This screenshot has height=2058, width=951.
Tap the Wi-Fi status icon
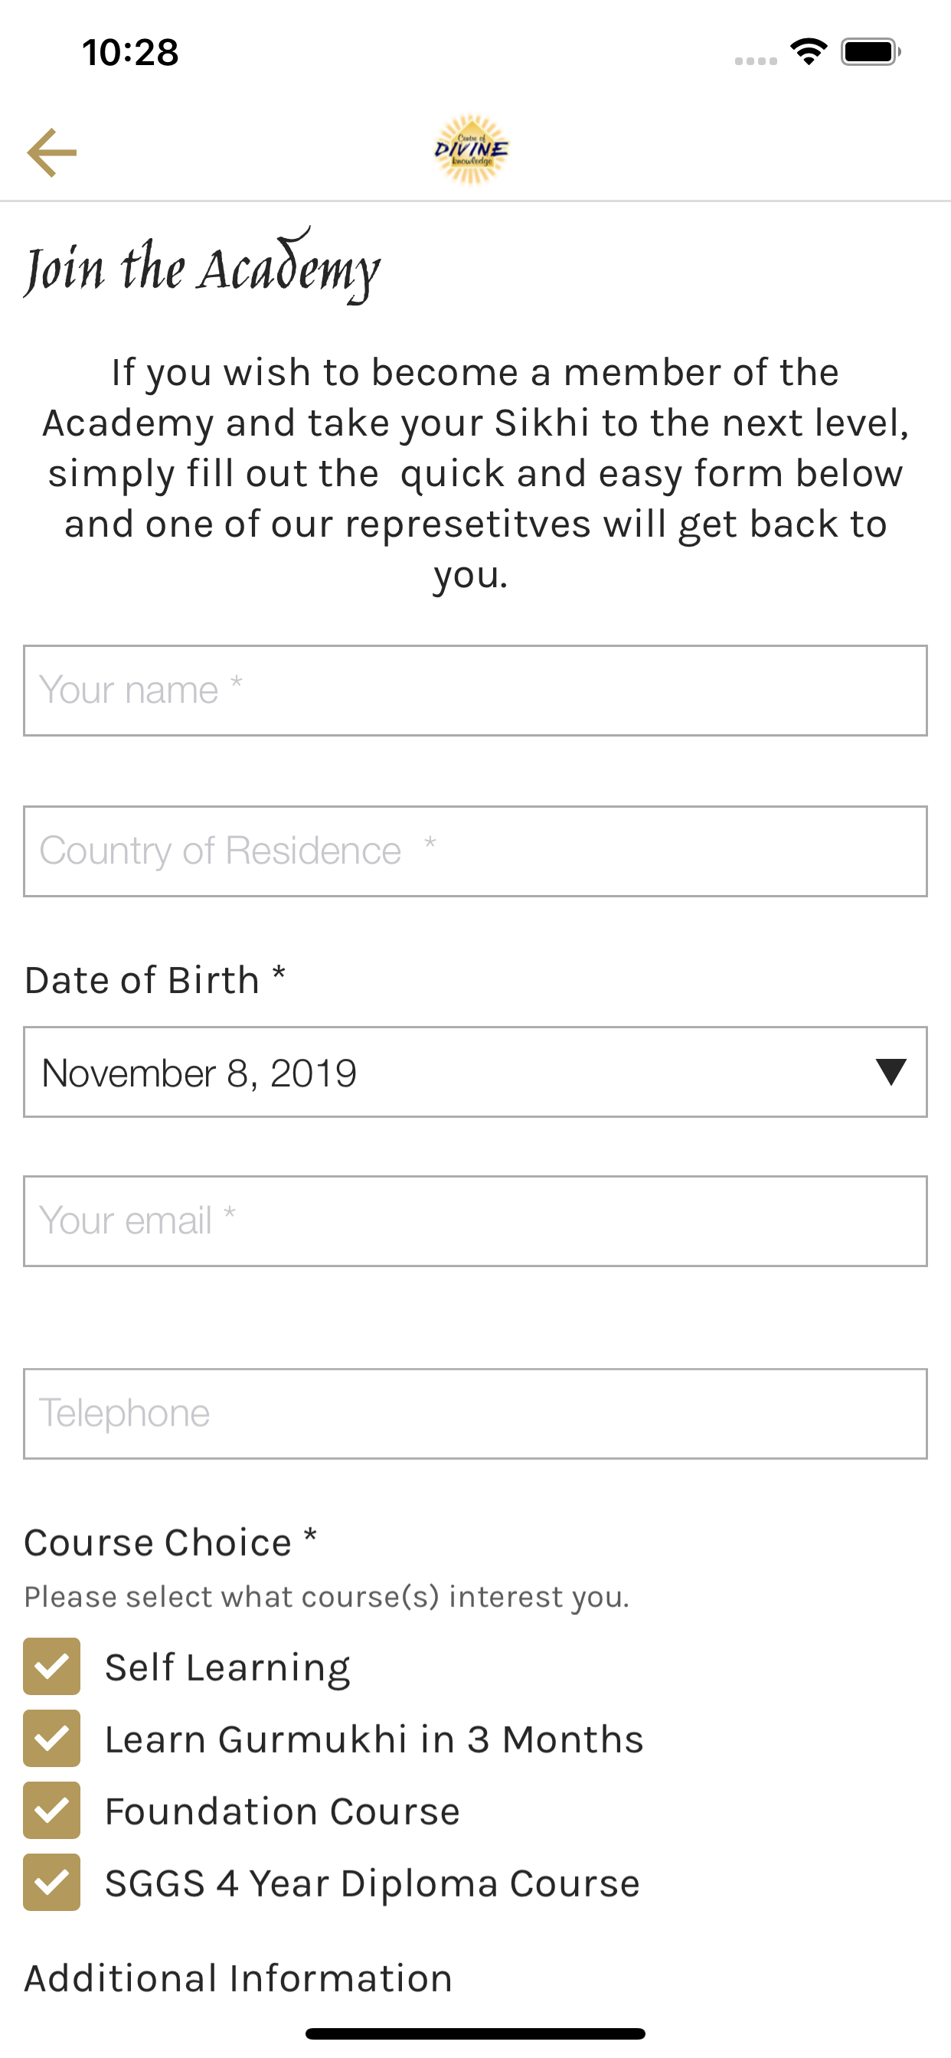click(809, 52)
